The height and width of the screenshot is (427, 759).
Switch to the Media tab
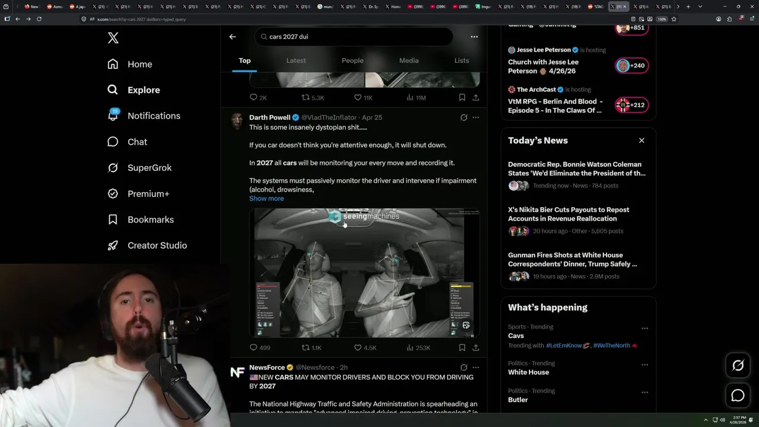click(x=409, y=60)
